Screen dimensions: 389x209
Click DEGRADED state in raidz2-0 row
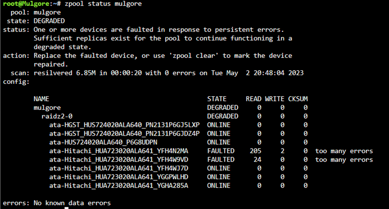(x=223, y=116)
